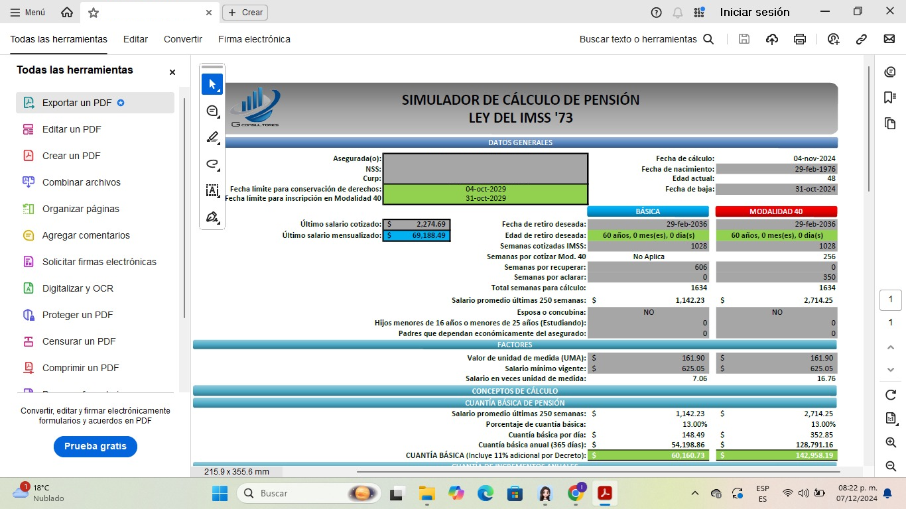Zoom in with magnifier plus icon

pyautogui.click(x=890, y=442)
